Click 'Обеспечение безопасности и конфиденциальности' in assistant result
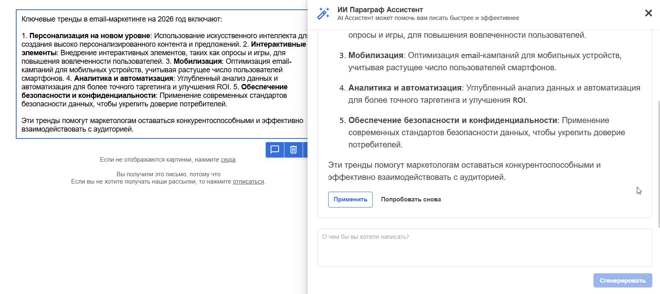The height and width of the screenshot is (294, 660). pos(452,120)
